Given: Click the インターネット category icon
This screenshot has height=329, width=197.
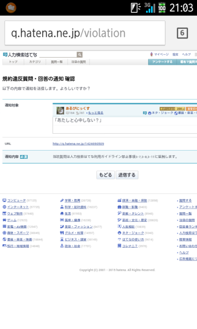Looking at the screenshot, I should (x=5, y=207).
